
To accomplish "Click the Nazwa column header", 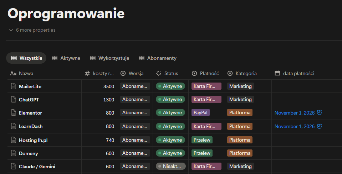I will [x=45, y=74].
